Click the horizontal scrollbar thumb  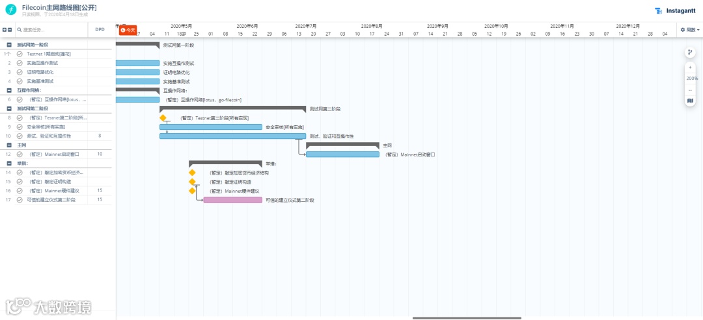(467, 318)
